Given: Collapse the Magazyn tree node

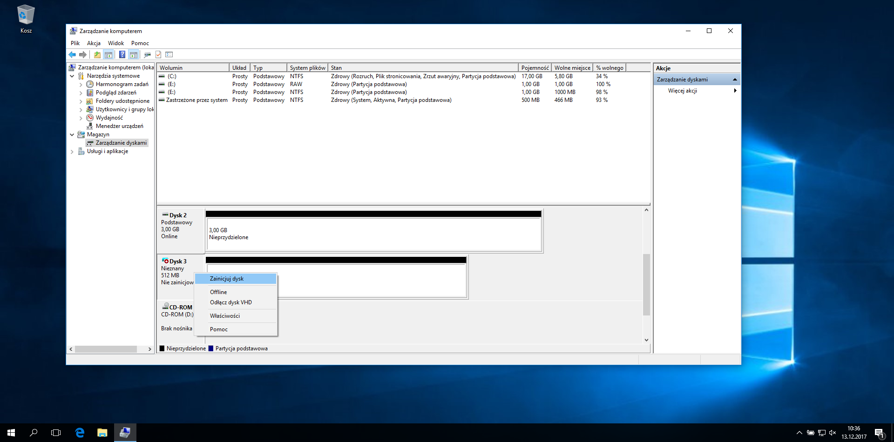Looking at the screenshot, I should coord(72,134).
